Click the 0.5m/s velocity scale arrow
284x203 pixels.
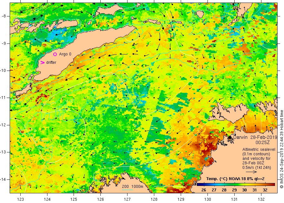[x=251, y=172]
